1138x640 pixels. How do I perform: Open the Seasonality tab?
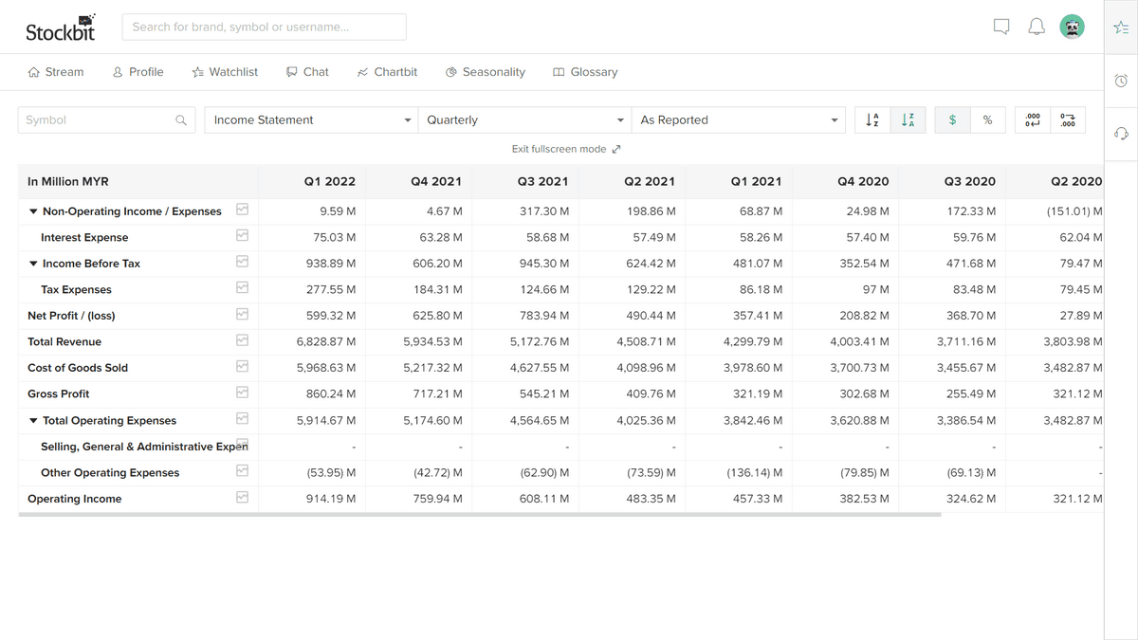[x=485, y=72]
